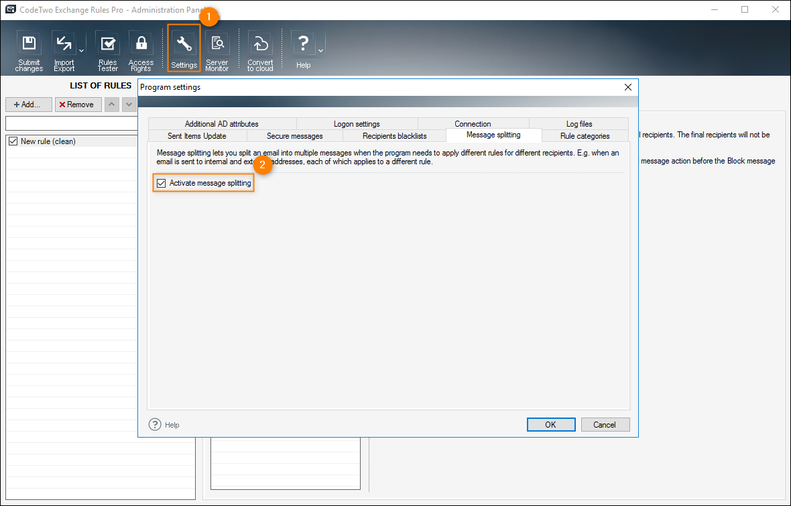Screen dimensions: 791x506
Task: Confirm Program settings with OK
Action: point(551,425)
